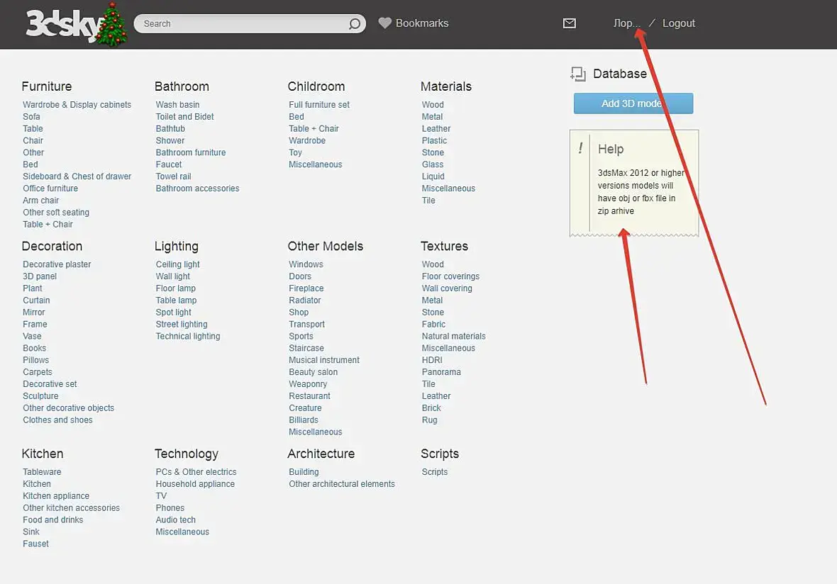
Task: Click the Database icon
Action: (577, 74)
